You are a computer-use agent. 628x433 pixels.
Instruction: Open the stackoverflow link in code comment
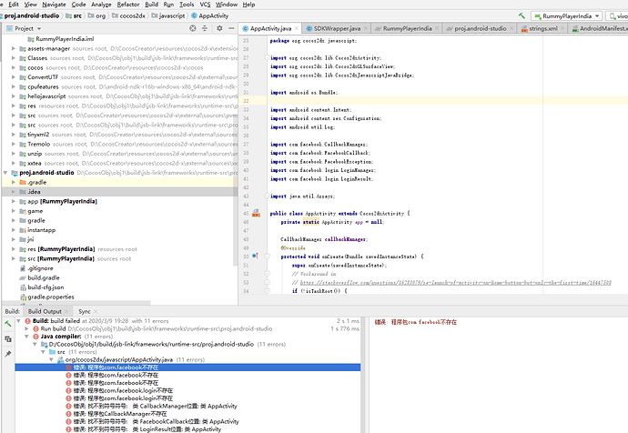click(x=455, y=283)
